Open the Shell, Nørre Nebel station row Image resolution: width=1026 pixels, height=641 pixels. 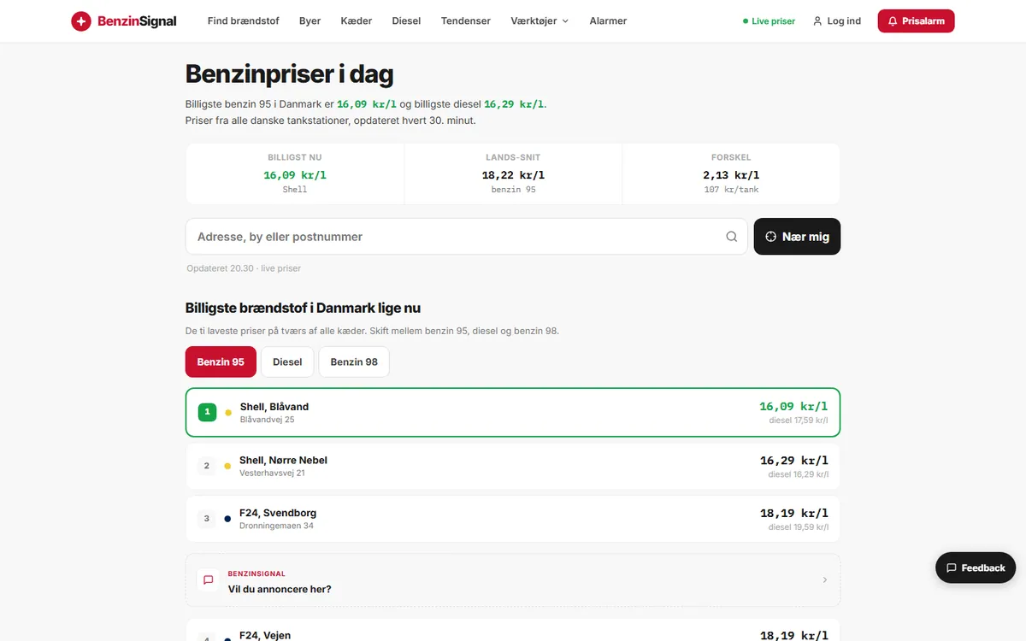(x=513, y=466)
